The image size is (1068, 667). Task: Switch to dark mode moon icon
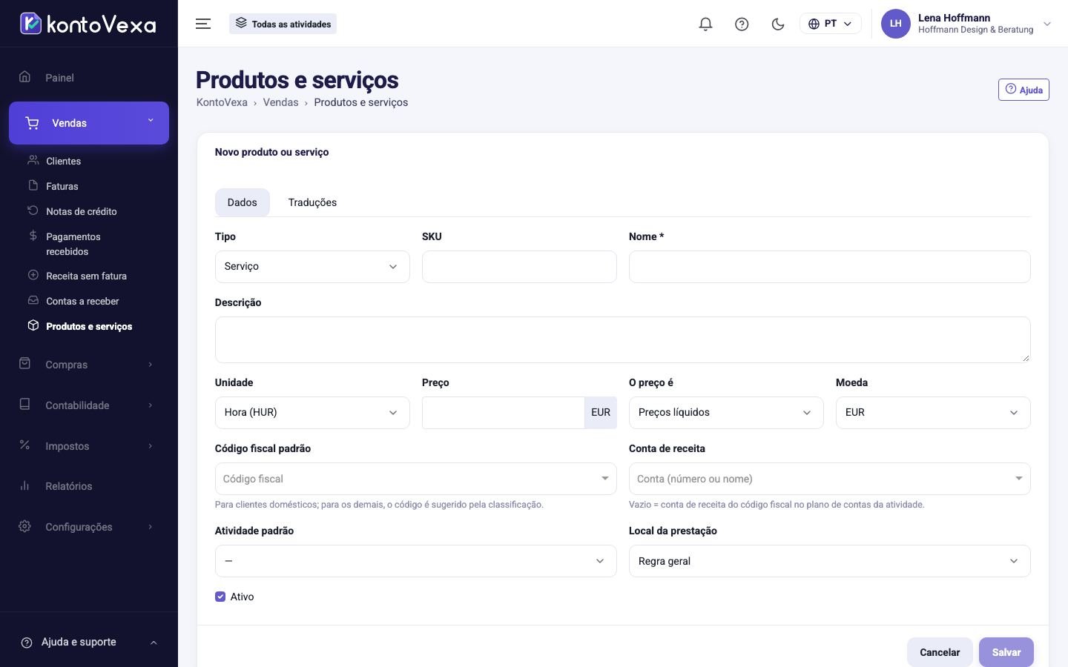[778, 24]
